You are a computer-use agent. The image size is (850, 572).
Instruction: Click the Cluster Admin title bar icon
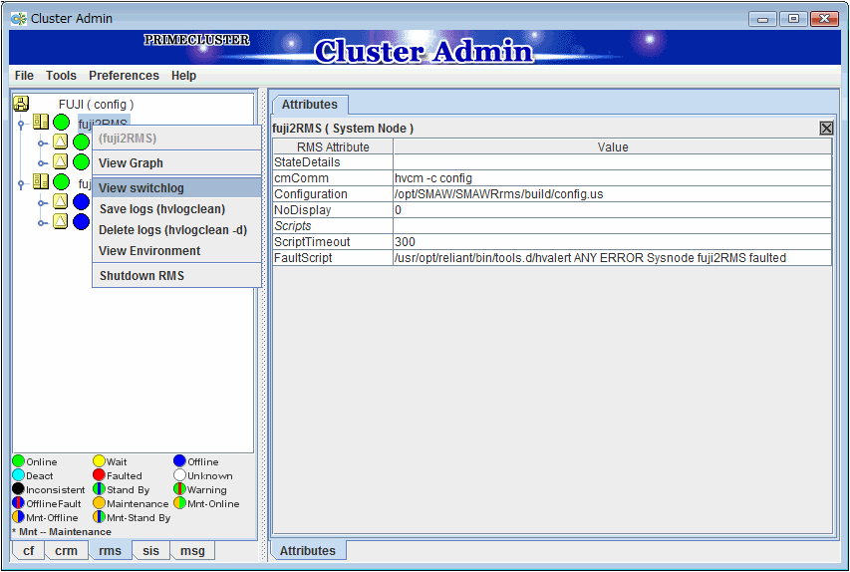[18, 18]
